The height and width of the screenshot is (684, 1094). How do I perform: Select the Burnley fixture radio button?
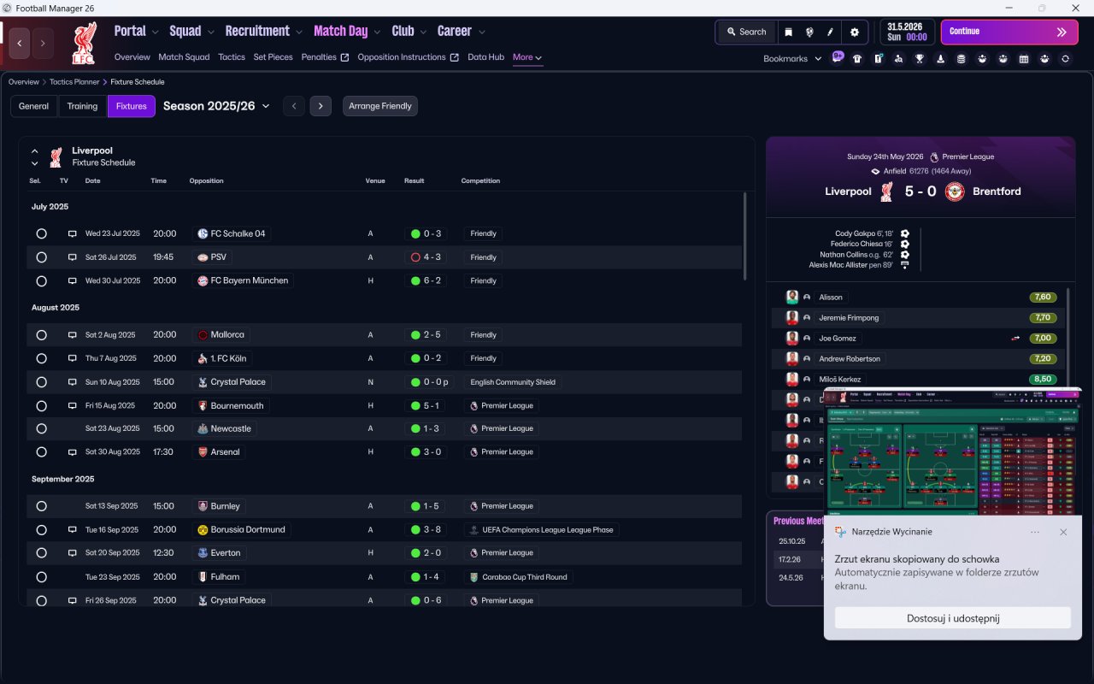click(x=41, y=506)
